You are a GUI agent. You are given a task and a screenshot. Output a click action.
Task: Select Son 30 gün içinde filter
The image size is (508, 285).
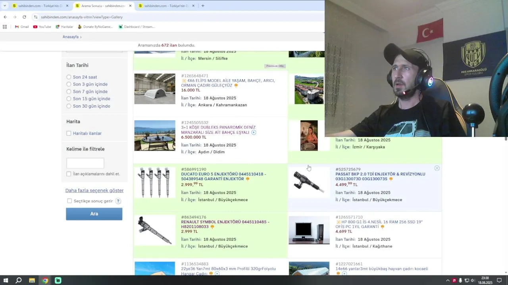point(69,106)
